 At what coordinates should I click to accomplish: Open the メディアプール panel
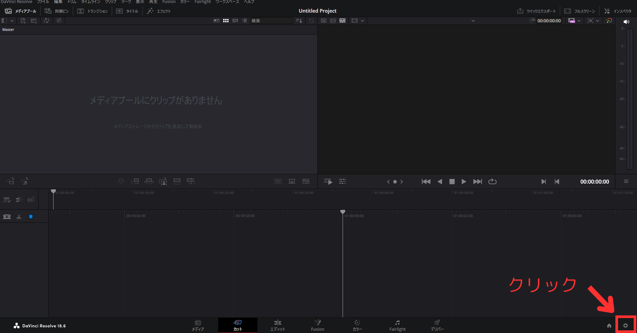point(20,11)
